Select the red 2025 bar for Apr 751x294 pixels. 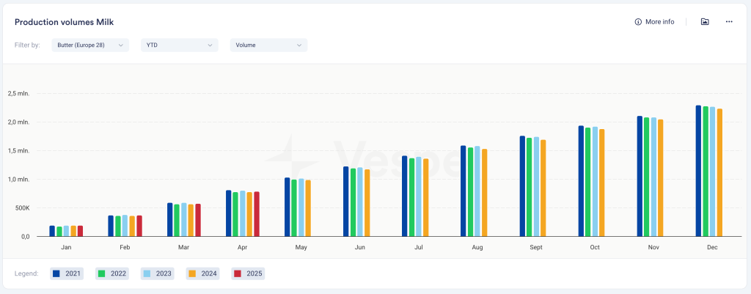pos(257,214)
